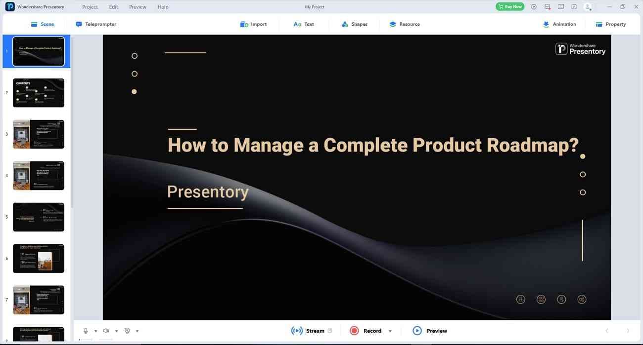
Task: Select the Text tool
Action: 304,24
